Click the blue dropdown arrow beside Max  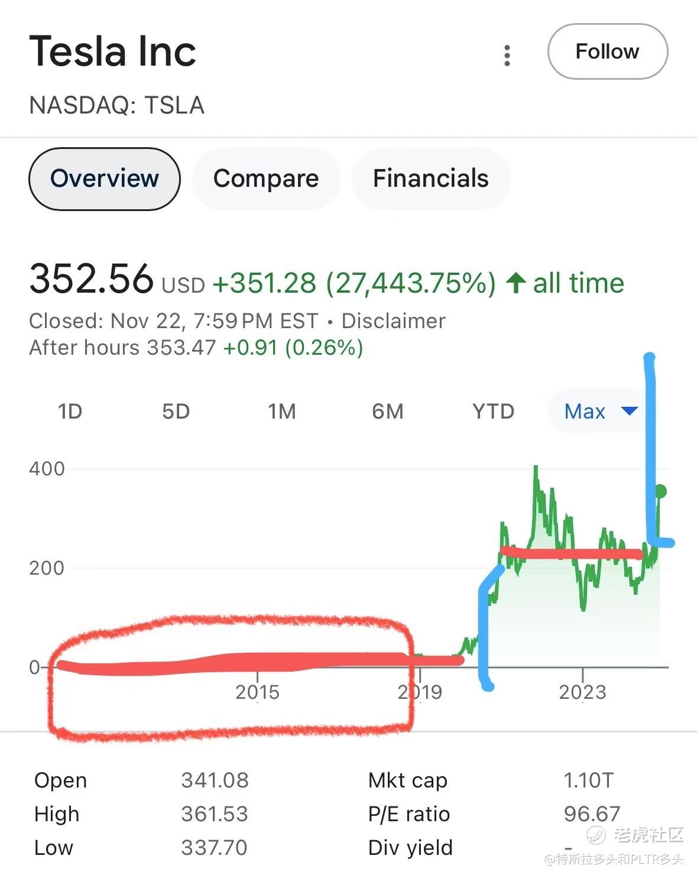point(630,411)
